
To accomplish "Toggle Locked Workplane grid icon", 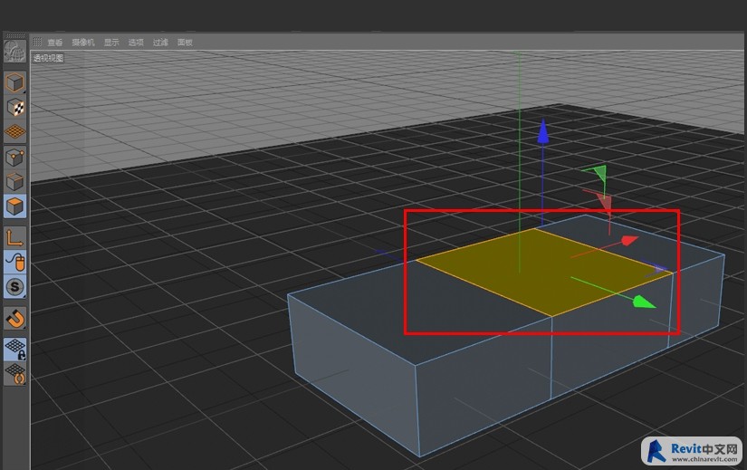I will (14, 349).
